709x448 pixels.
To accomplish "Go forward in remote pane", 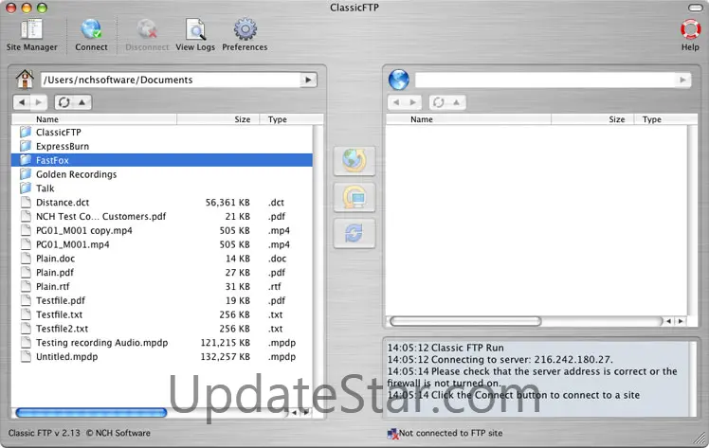I will (413, 102).
